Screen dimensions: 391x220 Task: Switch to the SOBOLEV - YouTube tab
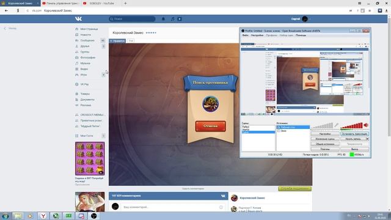[101, 3]
